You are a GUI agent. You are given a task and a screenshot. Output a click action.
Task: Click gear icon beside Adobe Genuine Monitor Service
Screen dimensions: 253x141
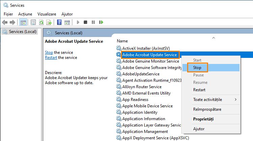(x=119, y=61)
